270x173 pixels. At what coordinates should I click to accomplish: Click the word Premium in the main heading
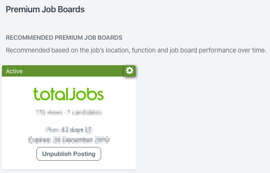click(x=23, y=9)
